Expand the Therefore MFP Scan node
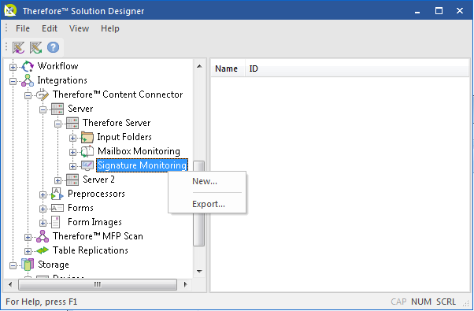 28,238
